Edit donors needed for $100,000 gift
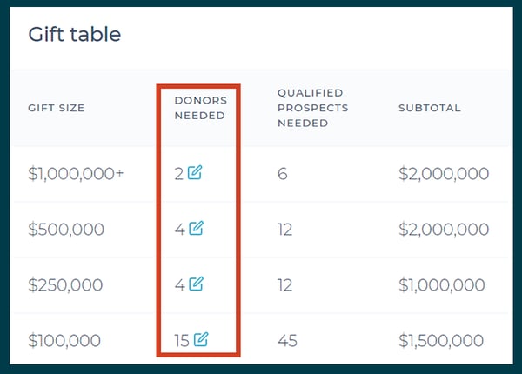The height and width of the screenshot is (374, 522). [x=201, y=339]
